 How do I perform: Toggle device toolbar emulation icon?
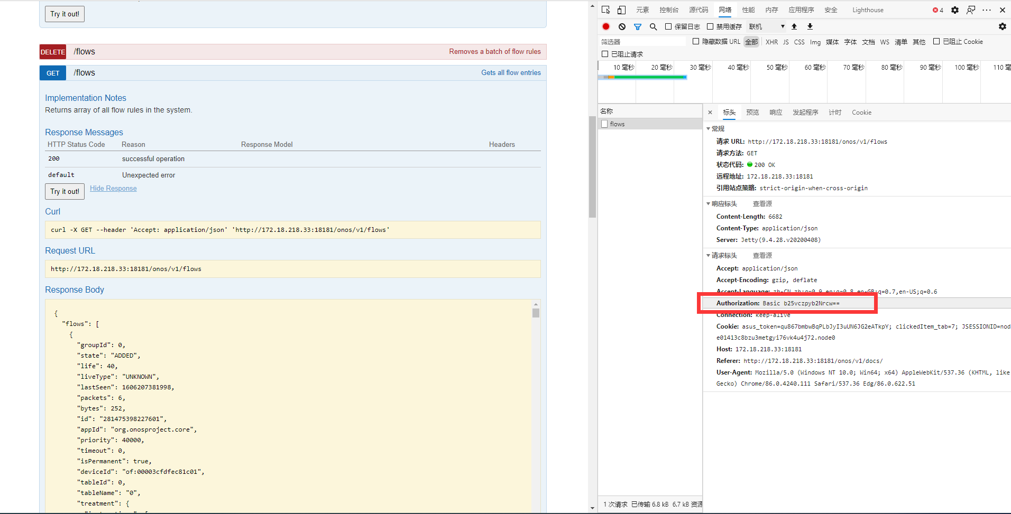[x=621, y=10]
